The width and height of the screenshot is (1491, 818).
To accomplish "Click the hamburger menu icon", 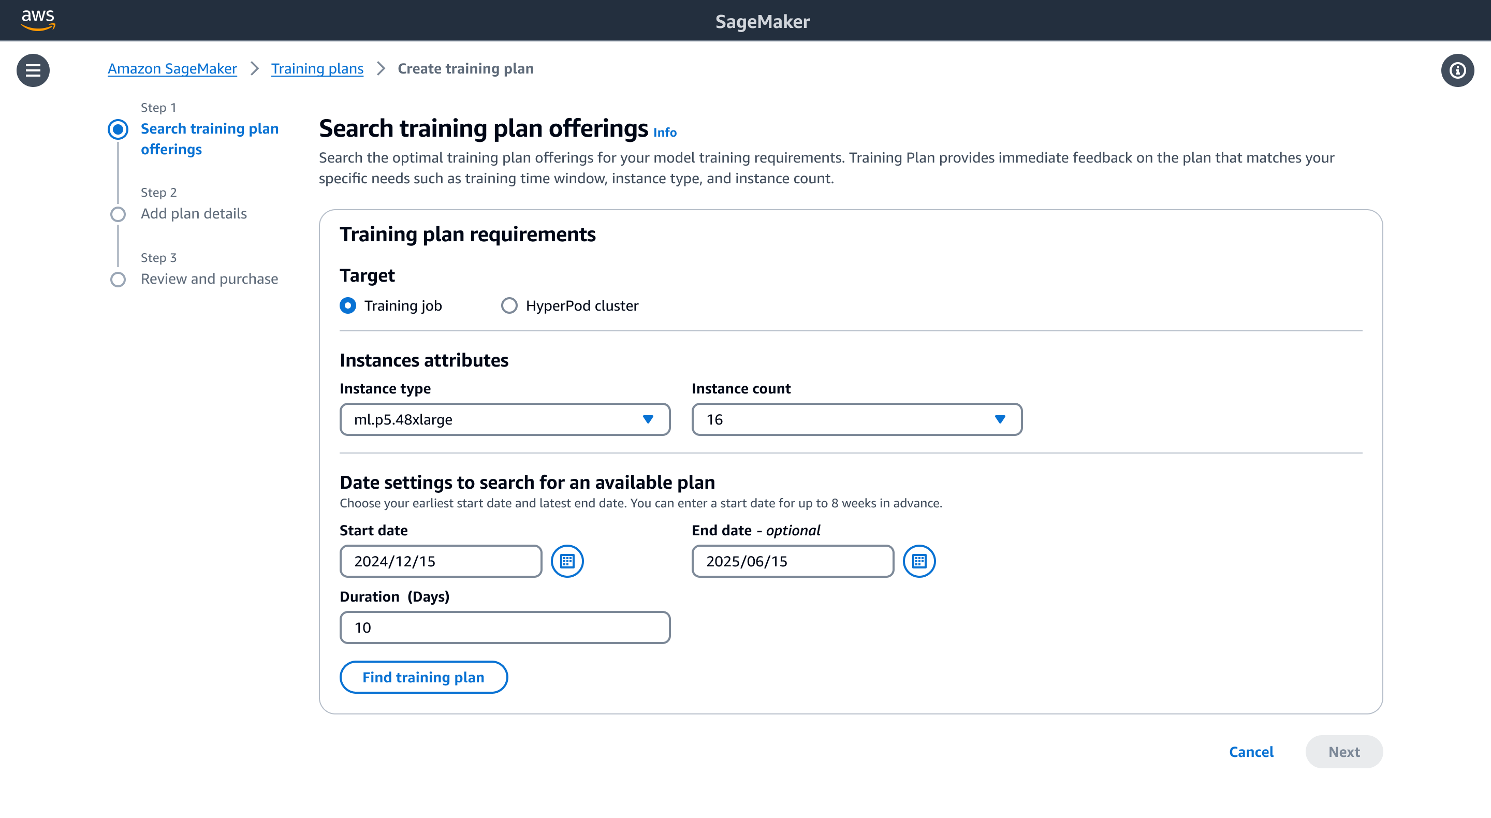I will pyautogui.click(x=32, y=69).
